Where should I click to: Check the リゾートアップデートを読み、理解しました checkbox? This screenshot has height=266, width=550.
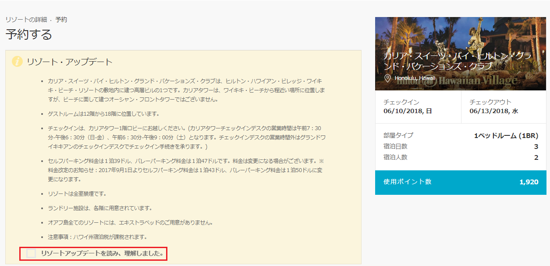[31, 253]
